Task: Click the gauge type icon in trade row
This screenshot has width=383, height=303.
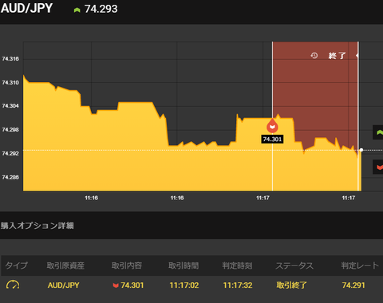Action: (13, 285)
